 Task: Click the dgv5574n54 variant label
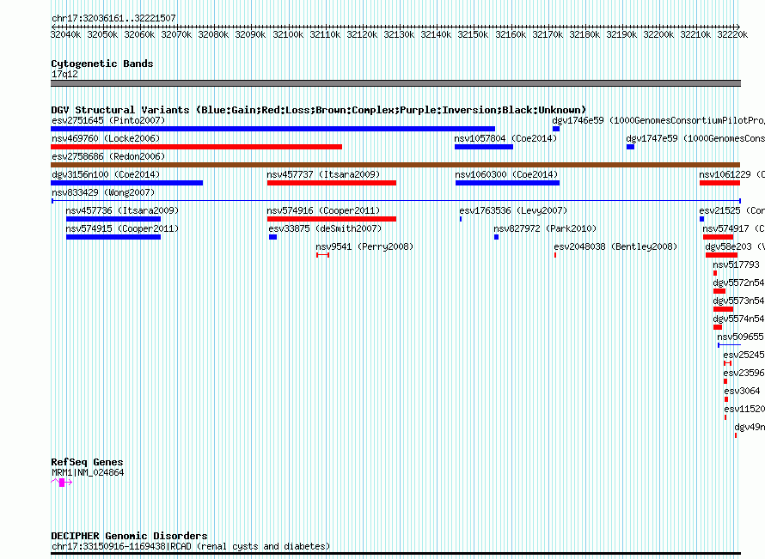pyautogui.click(x=738, y=319)
